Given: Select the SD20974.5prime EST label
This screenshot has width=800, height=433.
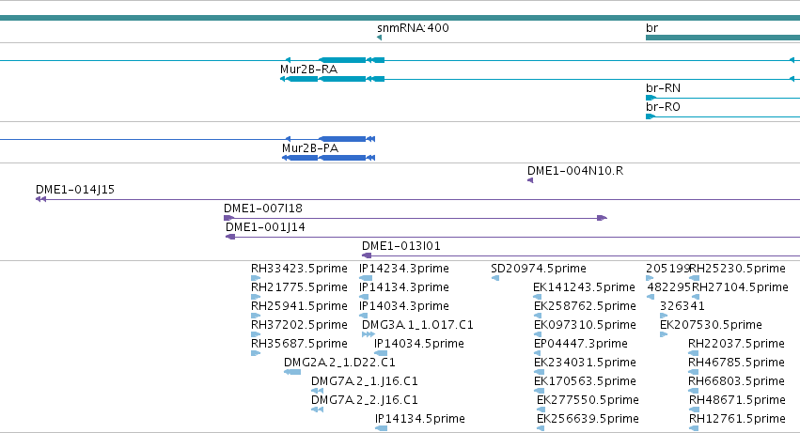Looking at the screenshot, I should point(539,269).
